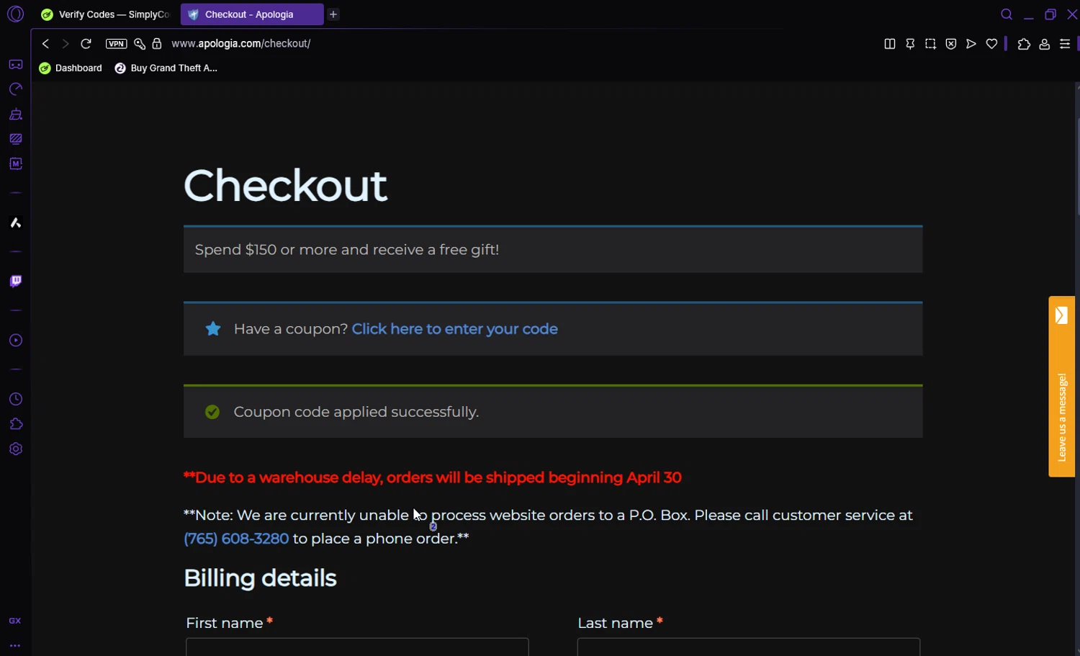Search open tabs with magnifier icon
Image resolution: width=1080 pixels, height=656 pixels.
pos(1007,14)
